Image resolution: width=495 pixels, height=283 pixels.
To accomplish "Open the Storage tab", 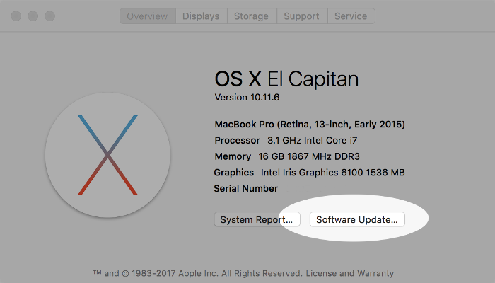I will [x=251, y=16].
